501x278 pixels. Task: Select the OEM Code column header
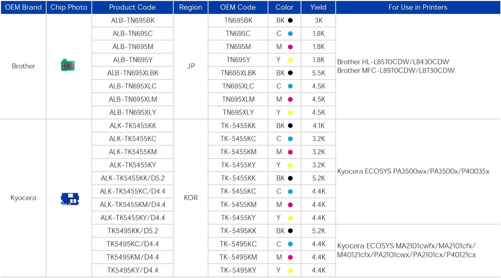point(238,7)
